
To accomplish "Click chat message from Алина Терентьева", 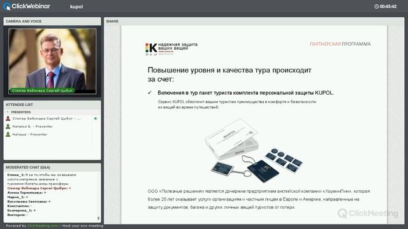I will click(x=27, y=193).
